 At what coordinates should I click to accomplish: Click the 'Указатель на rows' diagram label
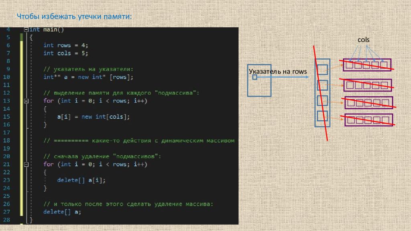click(278, 71)
